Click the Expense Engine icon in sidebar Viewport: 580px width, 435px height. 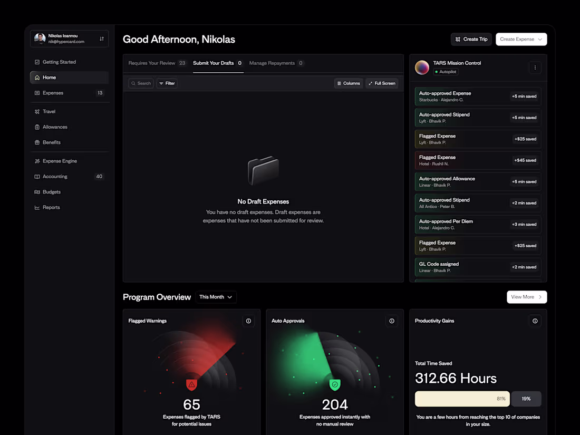[x=37, y=161]
